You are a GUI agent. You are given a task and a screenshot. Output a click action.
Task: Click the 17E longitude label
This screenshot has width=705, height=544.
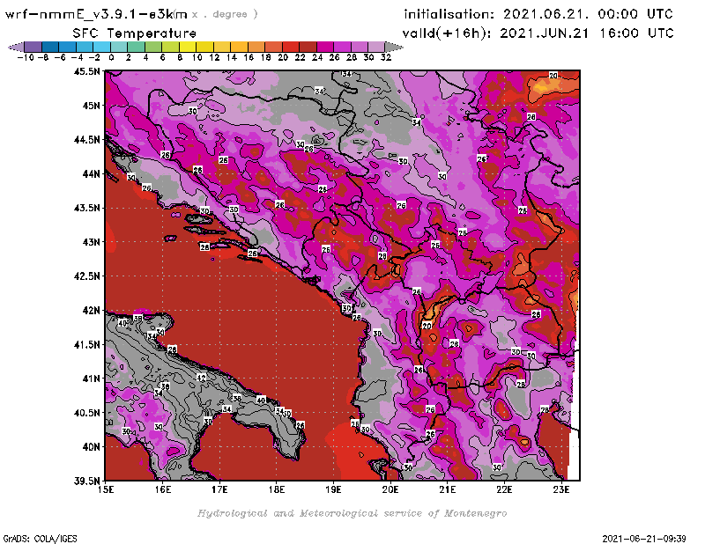pyautogui.click(x=219, y=489)
